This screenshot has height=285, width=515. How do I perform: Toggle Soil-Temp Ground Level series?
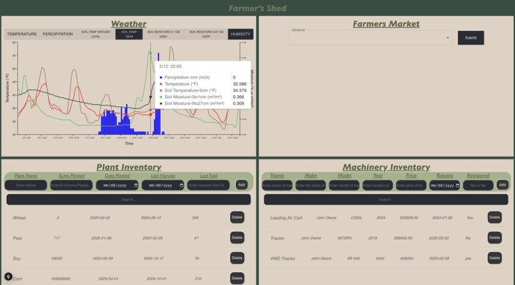coord(96,34)
